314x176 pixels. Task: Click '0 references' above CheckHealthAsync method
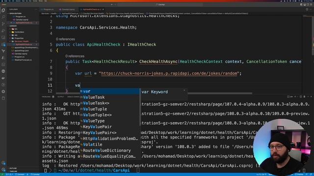pyautogui.click(x=75, y=56)
